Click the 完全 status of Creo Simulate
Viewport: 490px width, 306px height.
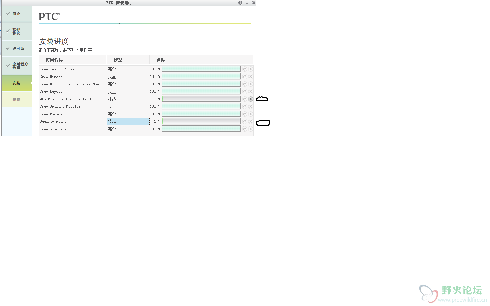pyautogui.click(x=112, y=129)
